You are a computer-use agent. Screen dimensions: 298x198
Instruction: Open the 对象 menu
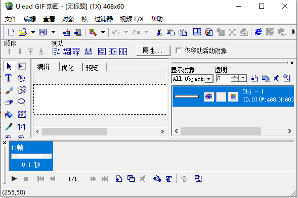click(68, 19)
